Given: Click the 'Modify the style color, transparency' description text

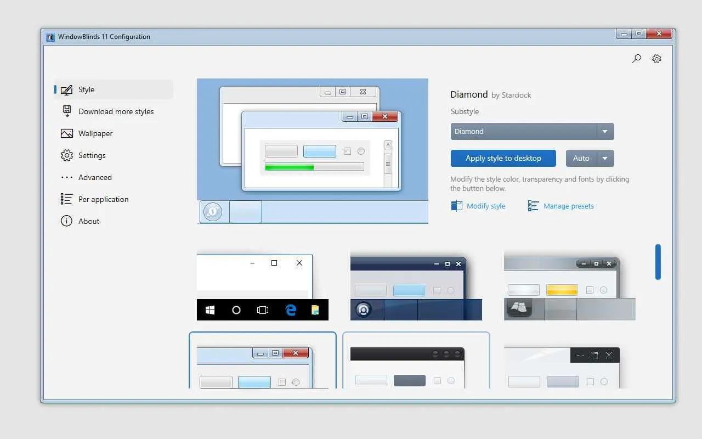Looking at the screenshot, I should 540,184.
